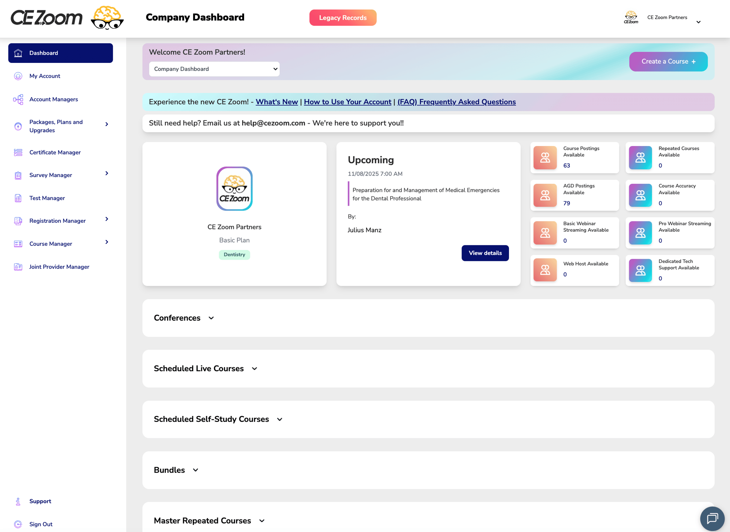Expand the Scheduled Live Courses section
Image resolution: width=730 pixels, height=532 pixels.
tap(254, 368)
